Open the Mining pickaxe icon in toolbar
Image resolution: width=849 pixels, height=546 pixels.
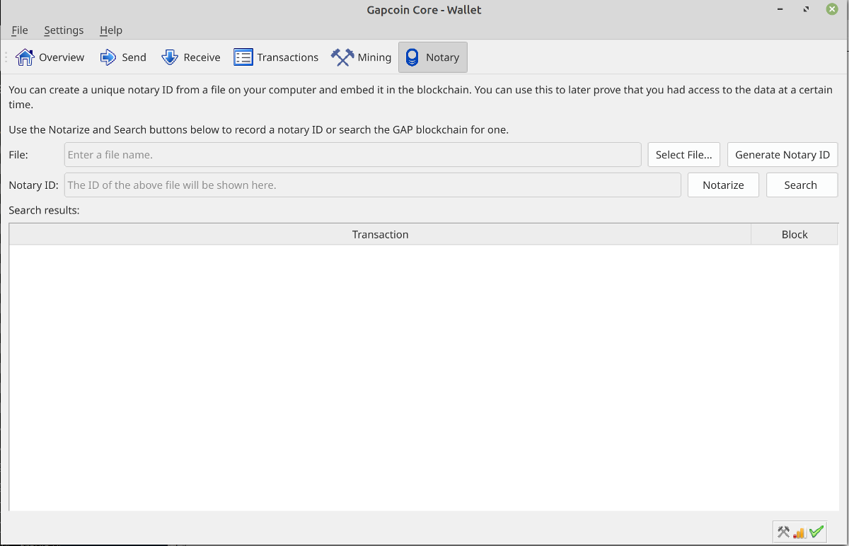click(x=342, y=57)
